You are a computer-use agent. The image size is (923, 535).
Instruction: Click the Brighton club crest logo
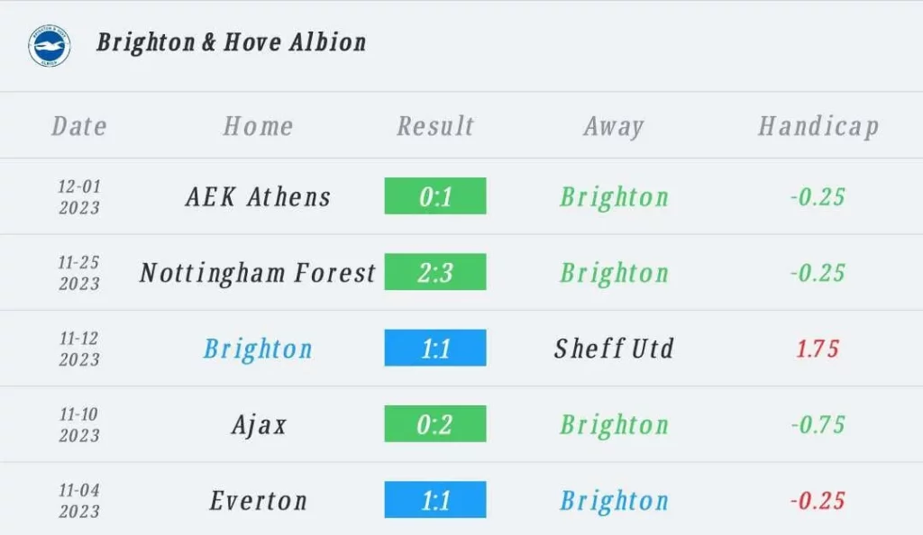coord(50,45)
